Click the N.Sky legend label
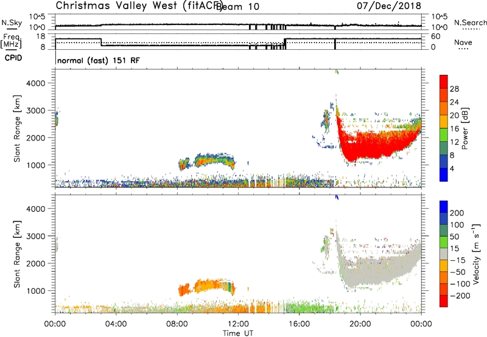This screenshot has height=337, width=487. coord(12,23)
